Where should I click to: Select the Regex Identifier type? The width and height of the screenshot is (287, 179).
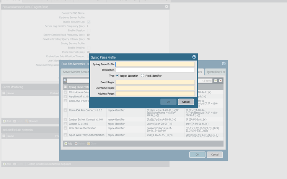tap(117, 76)
